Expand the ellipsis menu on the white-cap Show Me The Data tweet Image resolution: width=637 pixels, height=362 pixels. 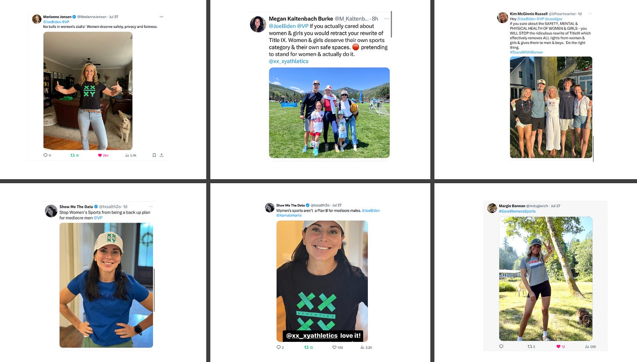point(151,206)
